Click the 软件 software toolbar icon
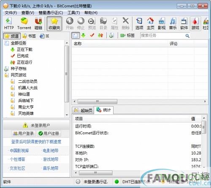 [184, 24]
